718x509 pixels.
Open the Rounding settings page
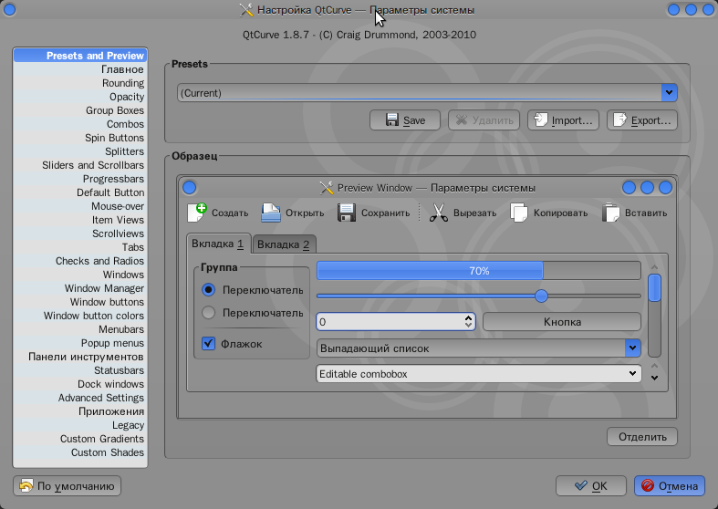[x=80, y=83]
